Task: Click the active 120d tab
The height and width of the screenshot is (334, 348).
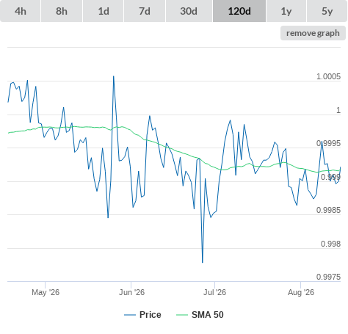Action: 239,11
